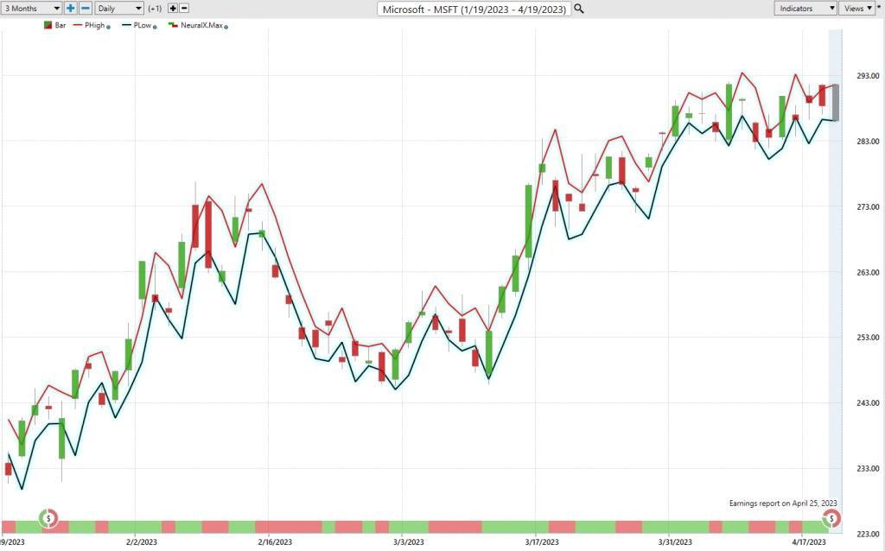Image resolution: width=885 pixels, height=551 pixels.
Task: Click the (+1) forecast offset label
Action: pyautogui.click(x=155, y=9)
